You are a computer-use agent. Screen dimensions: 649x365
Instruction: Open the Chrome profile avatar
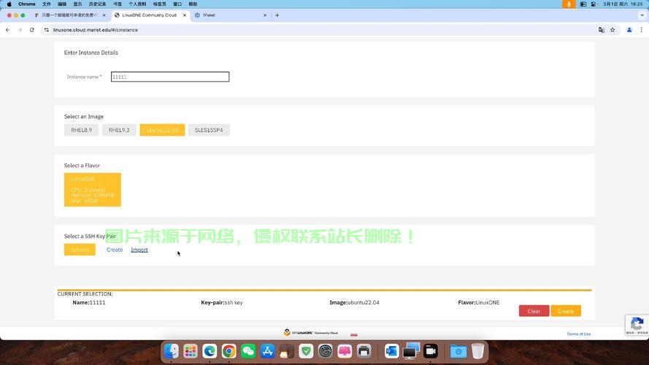coord(629,30)
